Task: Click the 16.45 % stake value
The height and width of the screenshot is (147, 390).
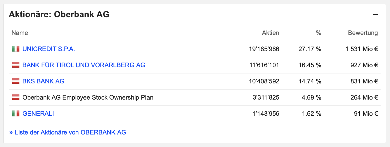Action: point(310,65)
